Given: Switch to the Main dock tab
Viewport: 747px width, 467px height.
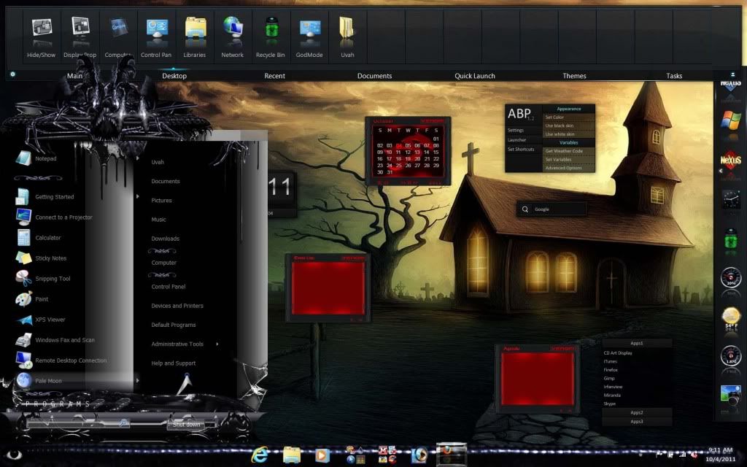Looking at the screenshot, I should point(75,76).
